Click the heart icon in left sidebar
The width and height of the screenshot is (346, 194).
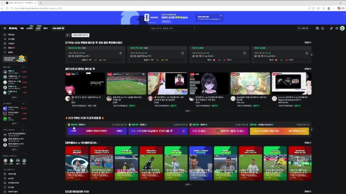point(5,53)
